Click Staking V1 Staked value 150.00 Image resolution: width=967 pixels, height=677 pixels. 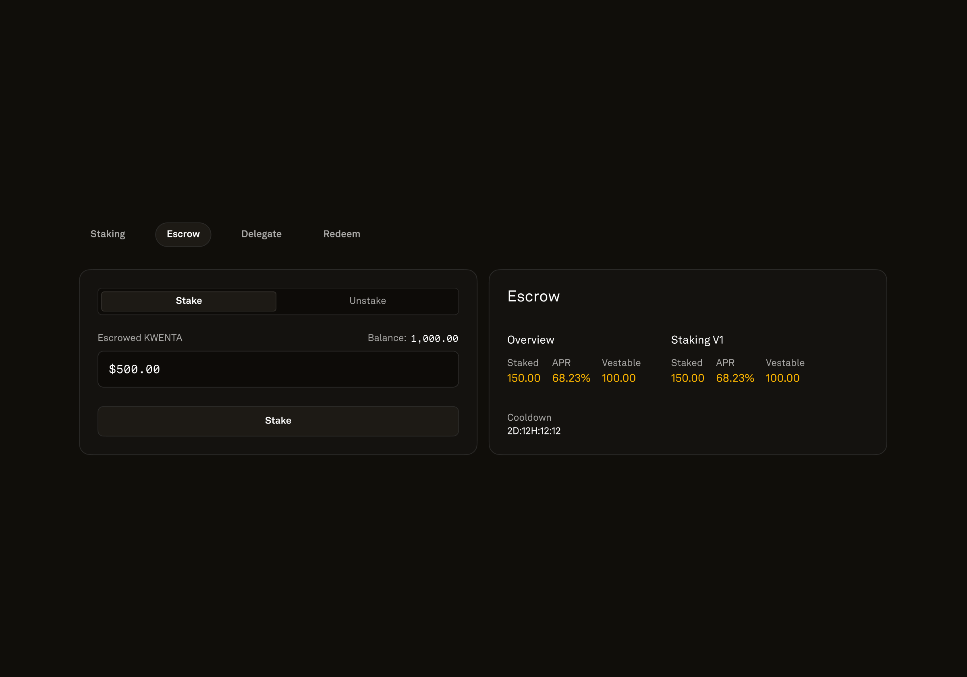click(x=687, y=378)
